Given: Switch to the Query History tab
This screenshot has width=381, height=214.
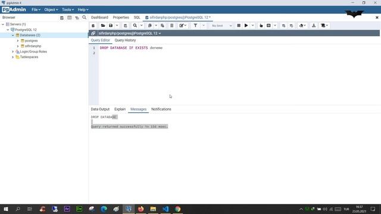Looking at the screenshot, I should coord(125,40).
